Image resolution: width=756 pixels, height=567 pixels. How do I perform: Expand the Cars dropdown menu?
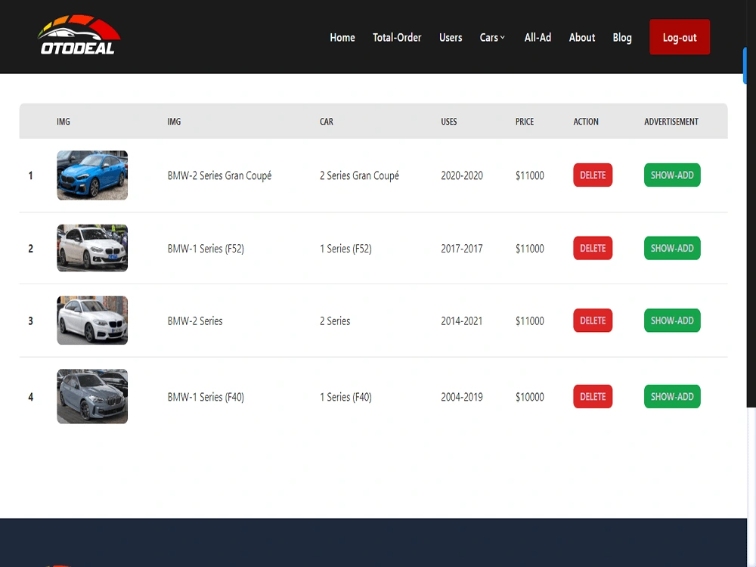tap(492, 38)
